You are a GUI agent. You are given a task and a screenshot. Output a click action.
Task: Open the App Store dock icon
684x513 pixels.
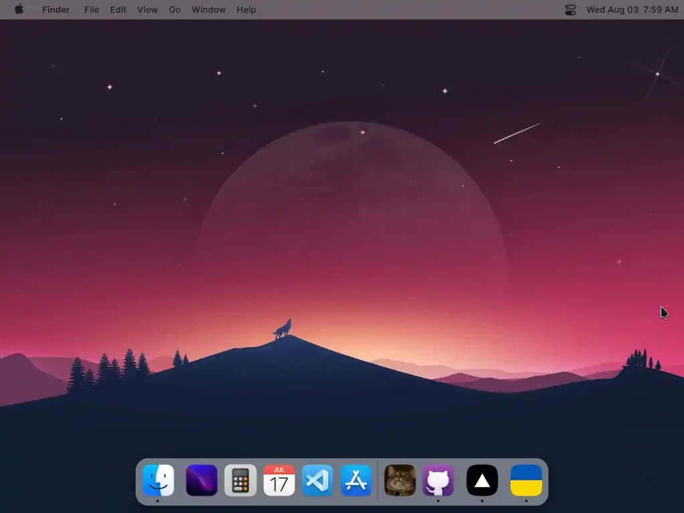pyautogui.click(x=356, y=480)
